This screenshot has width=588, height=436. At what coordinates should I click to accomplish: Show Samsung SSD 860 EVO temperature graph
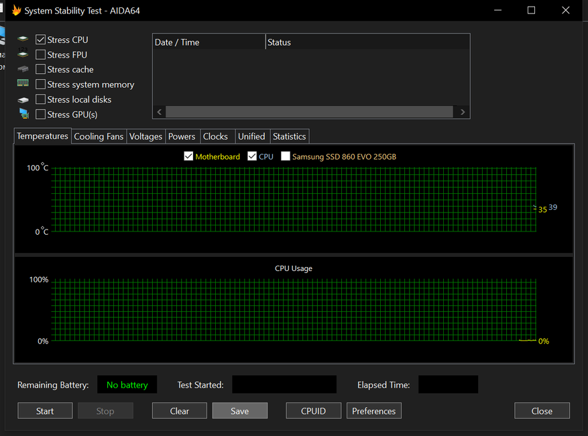286,156
